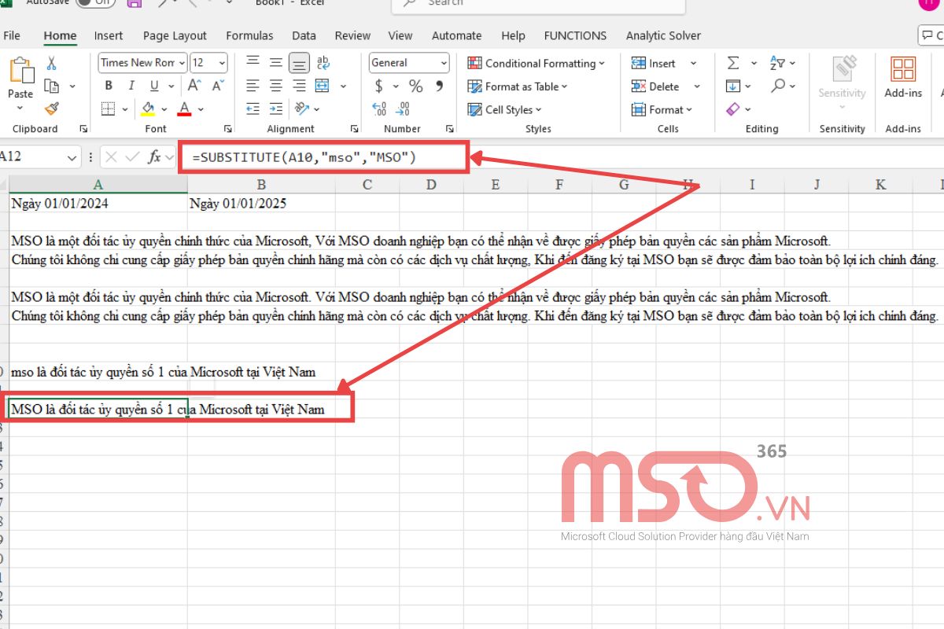Decrease decimal places

click(x=404, y=109)
